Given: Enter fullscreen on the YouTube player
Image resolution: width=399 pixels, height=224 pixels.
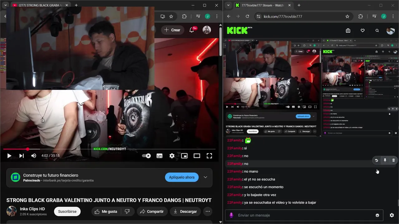Looking at the screenshot, I should coord(209,156).
